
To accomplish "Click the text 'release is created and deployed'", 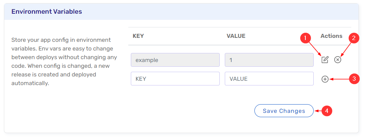I will coord(54,75).
